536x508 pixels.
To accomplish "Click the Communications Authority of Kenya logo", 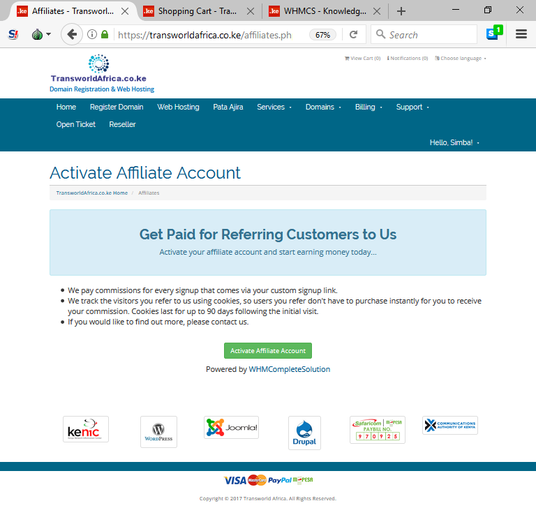I will click(x=450, y=425).
